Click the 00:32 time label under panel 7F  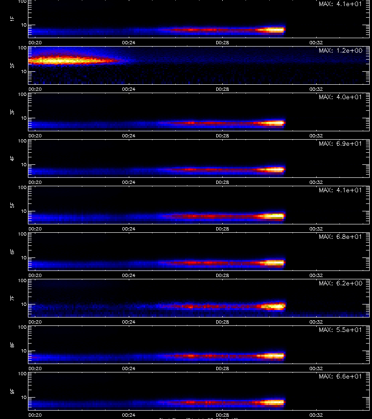(316, 322)
